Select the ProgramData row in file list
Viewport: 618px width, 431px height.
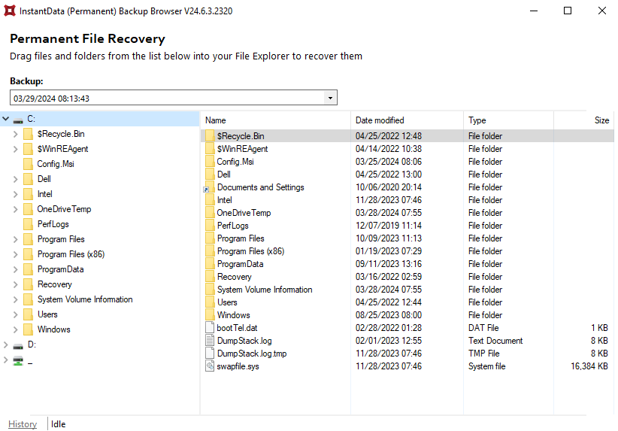click(x=240, y=264)
